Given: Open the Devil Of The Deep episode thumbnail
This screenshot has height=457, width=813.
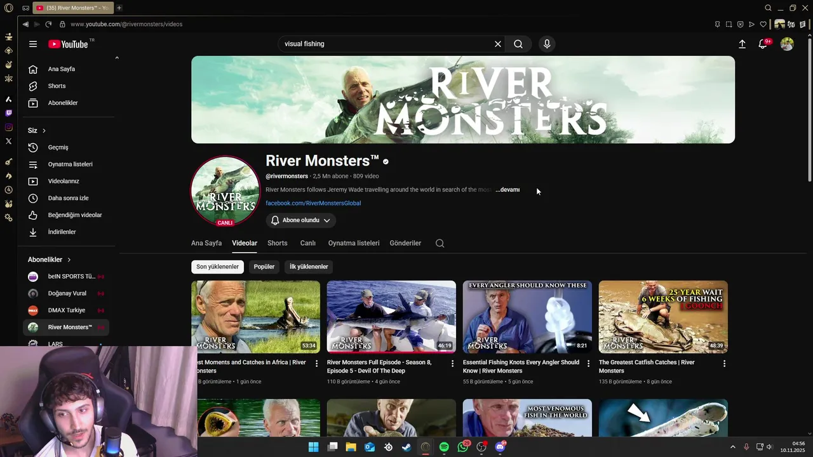Looking at the screenshot, I should click(x=391, y=317).
